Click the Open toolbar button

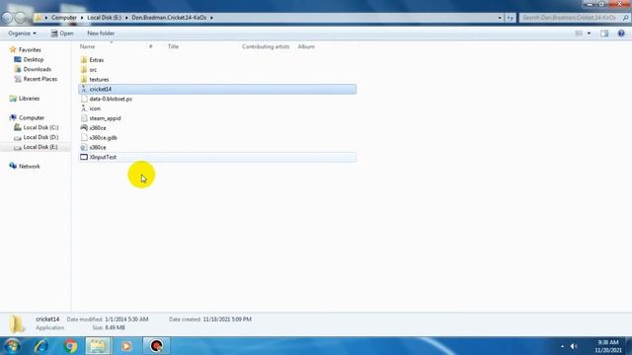(x=62, y=34)
